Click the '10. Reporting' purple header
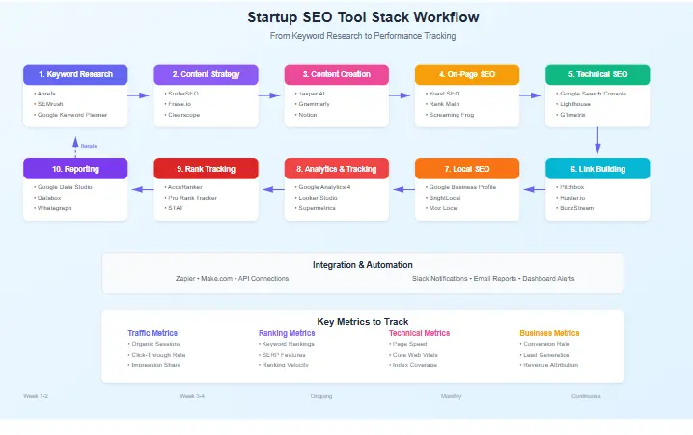The height and width of the screenshot is (435, 693). coord(75,169)
